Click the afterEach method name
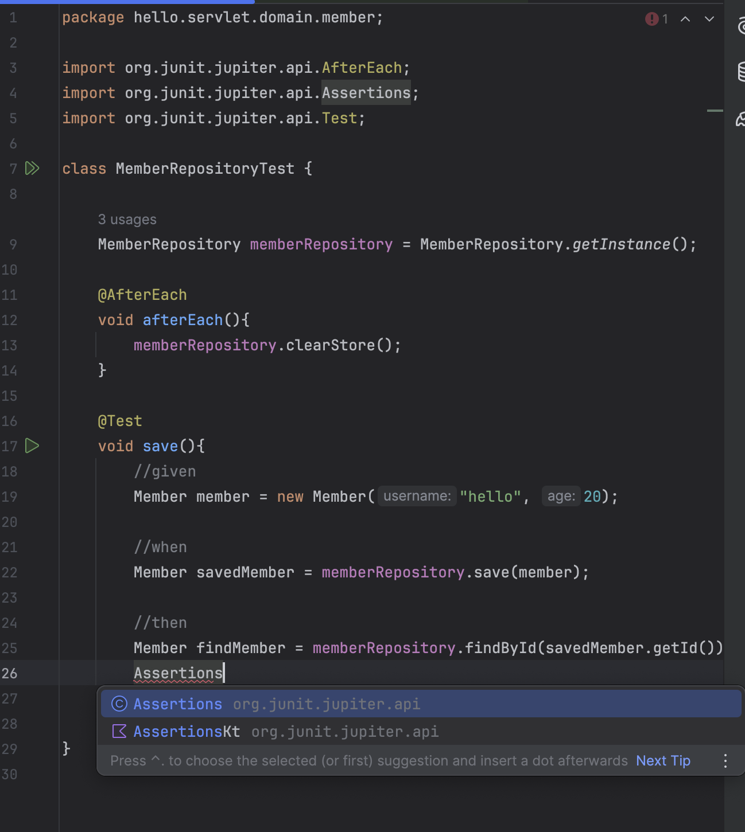 coord(183,320)
